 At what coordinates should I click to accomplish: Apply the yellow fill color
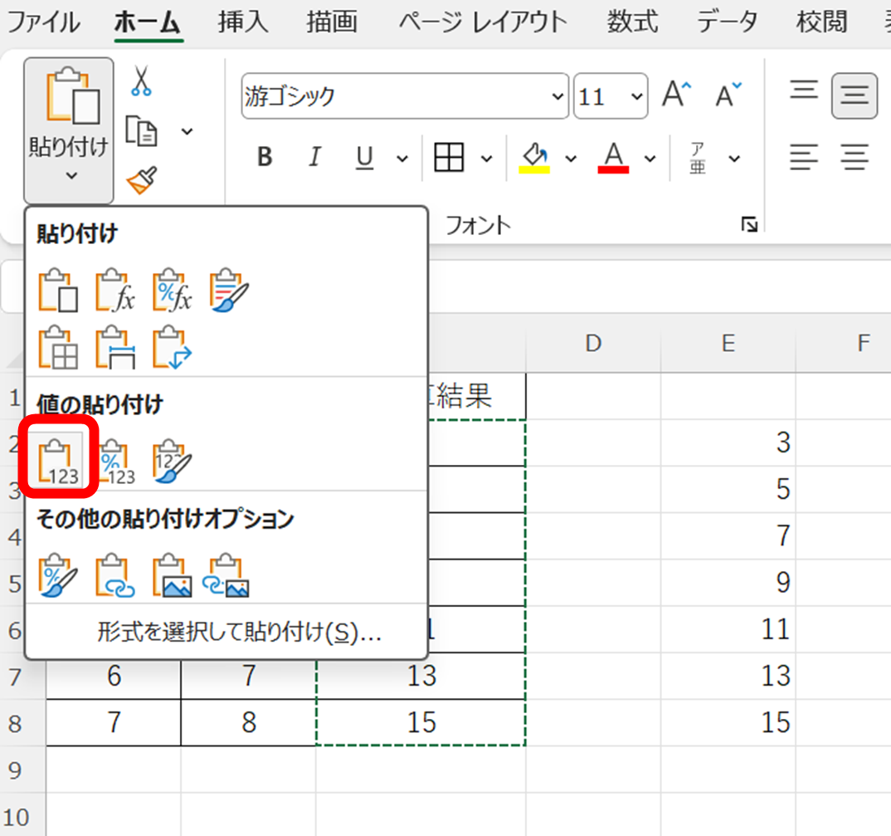point(535,157)
